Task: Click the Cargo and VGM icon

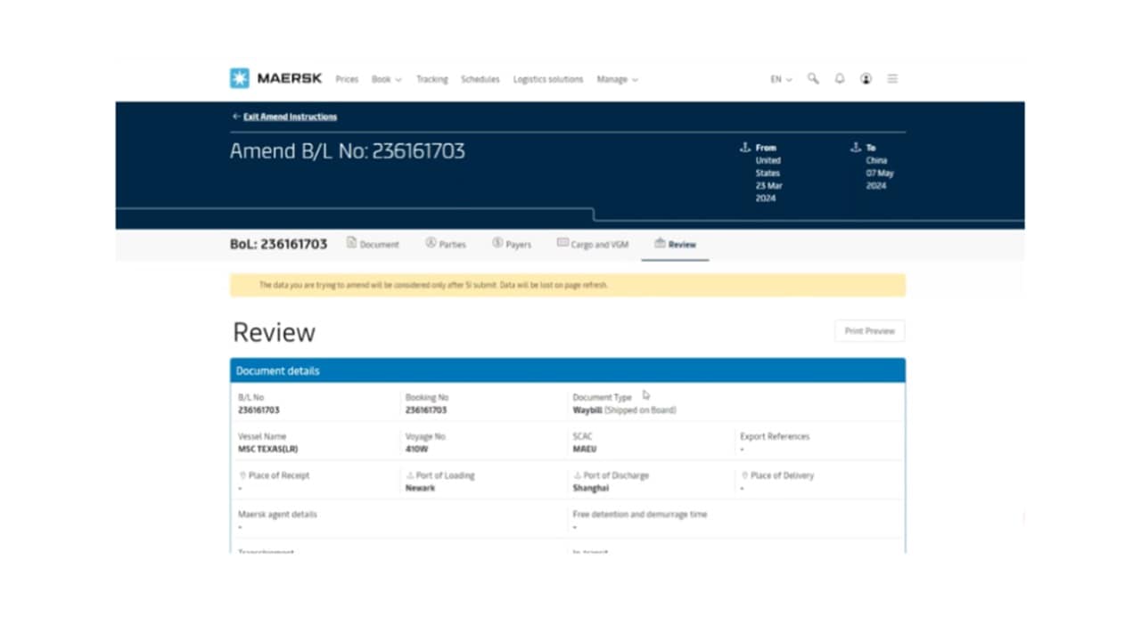Action: coord(562,243)
